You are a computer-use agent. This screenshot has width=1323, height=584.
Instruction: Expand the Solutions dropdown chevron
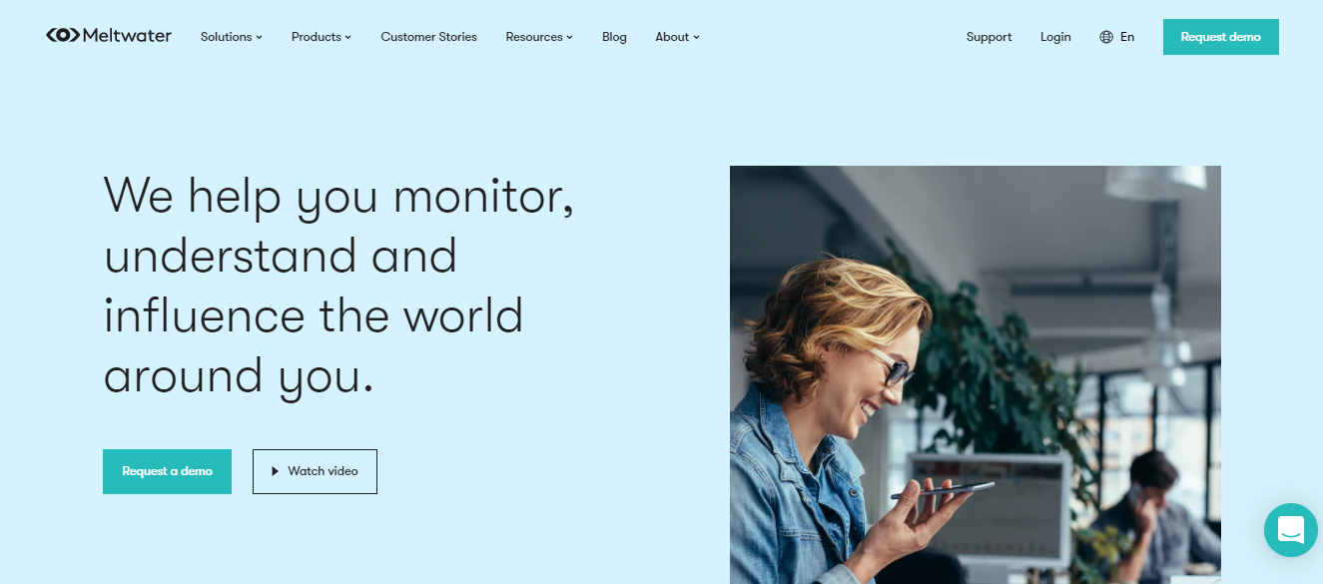tap(259, 37)
